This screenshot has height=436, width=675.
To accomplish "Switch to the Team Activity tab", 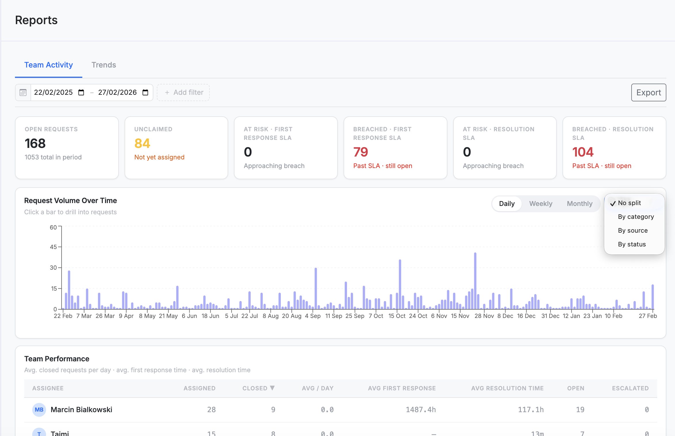I will pyautogui.click(x=49, y=65).
